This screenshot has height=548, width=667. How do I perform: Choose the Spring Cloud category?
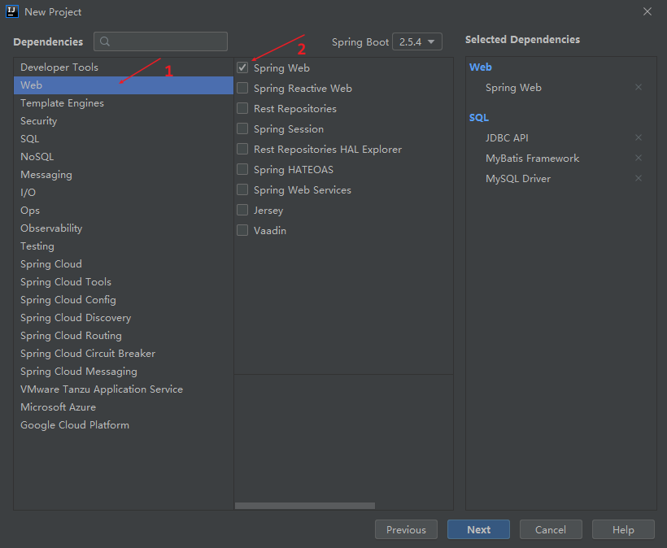[124, 263]
